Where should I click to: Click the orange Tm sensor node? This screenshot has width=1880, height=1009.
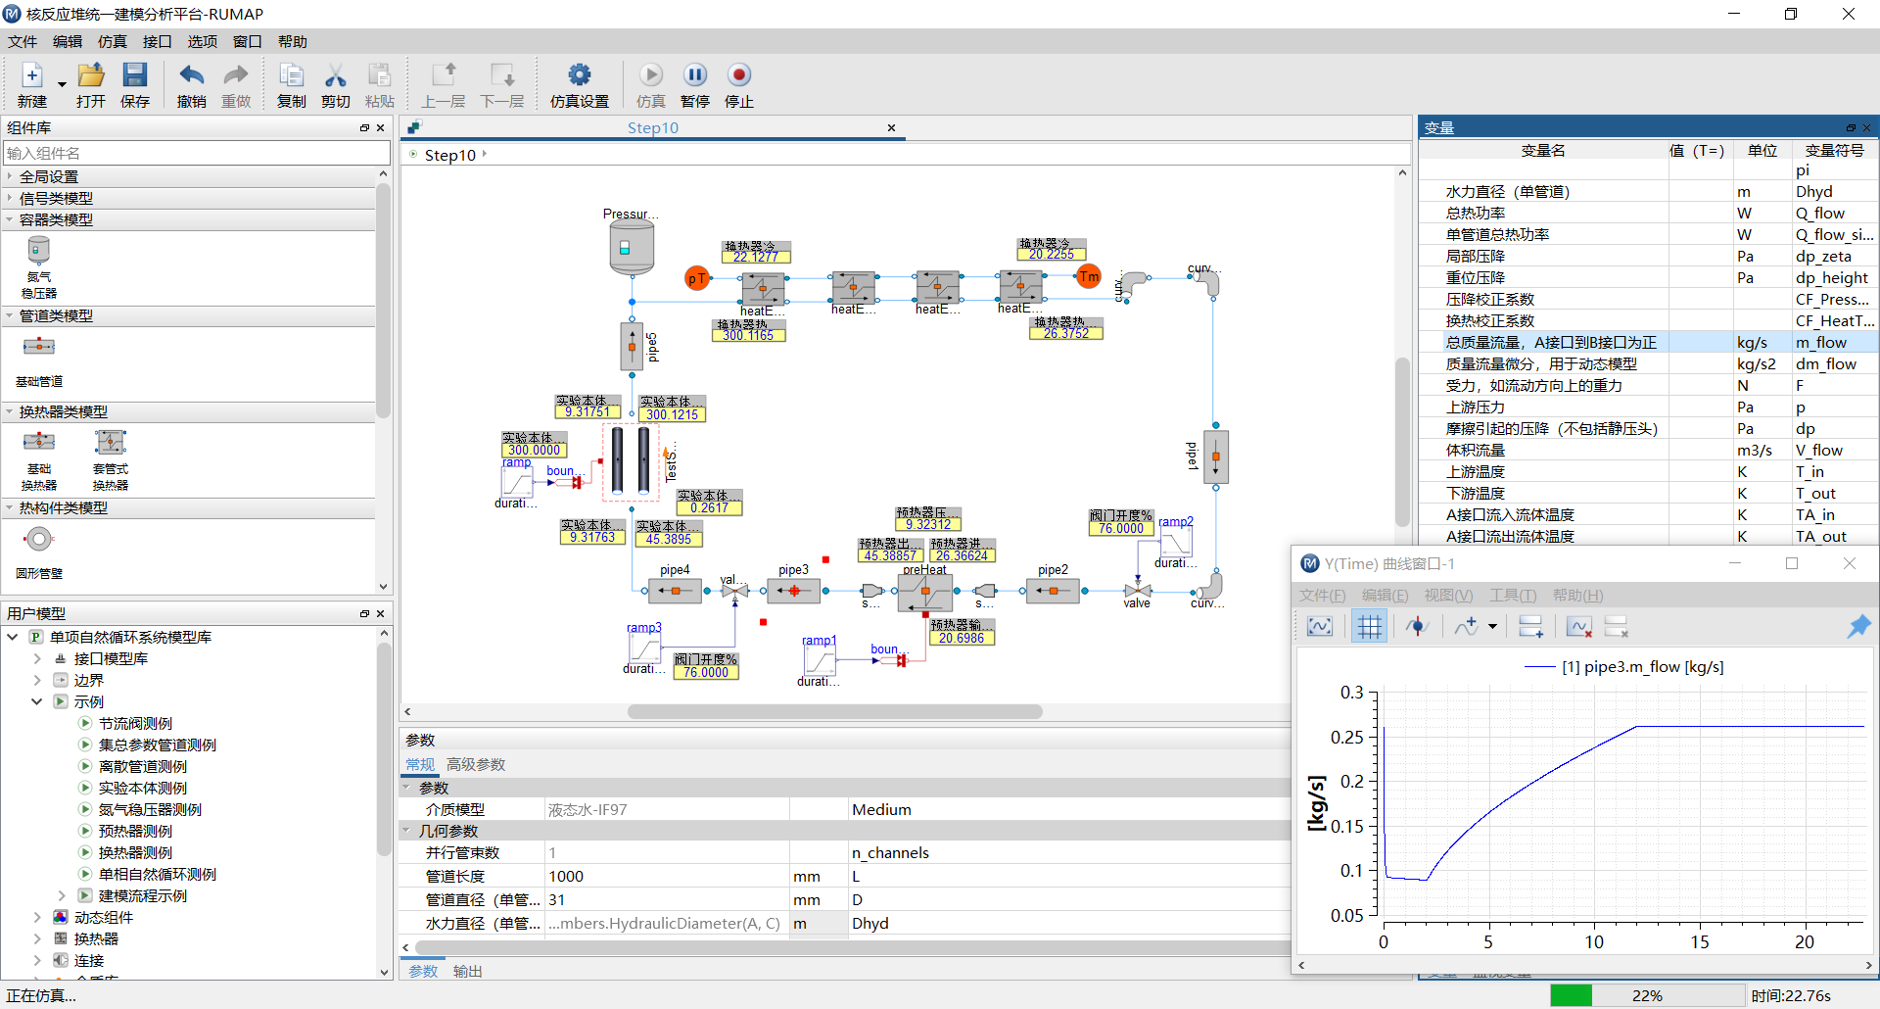click(x=1089, y=276)
